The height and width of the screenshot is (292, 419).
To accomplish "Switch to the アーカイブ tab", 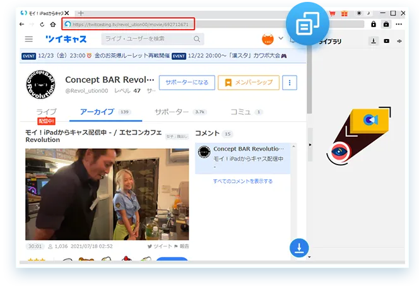I will point(105,112).
